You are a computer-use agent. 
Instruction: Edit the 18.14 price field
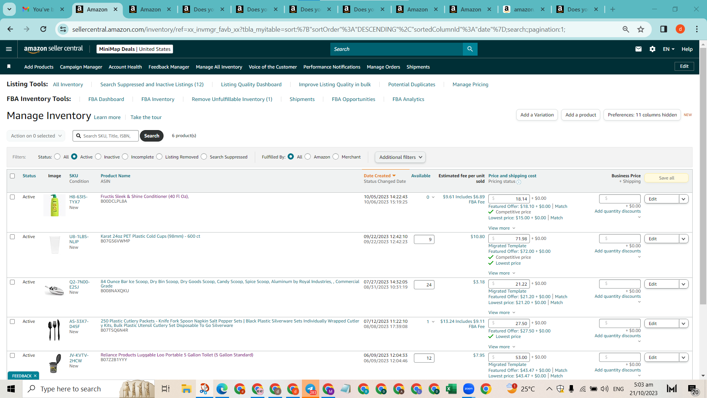coord(509,199)
